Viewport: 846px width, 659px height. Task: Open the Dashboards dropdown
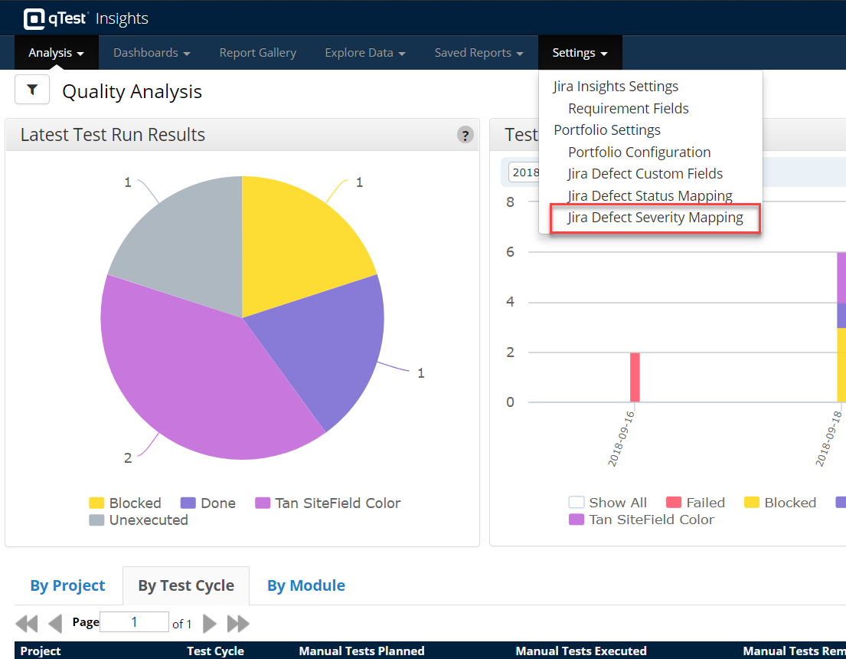point(152,53)
